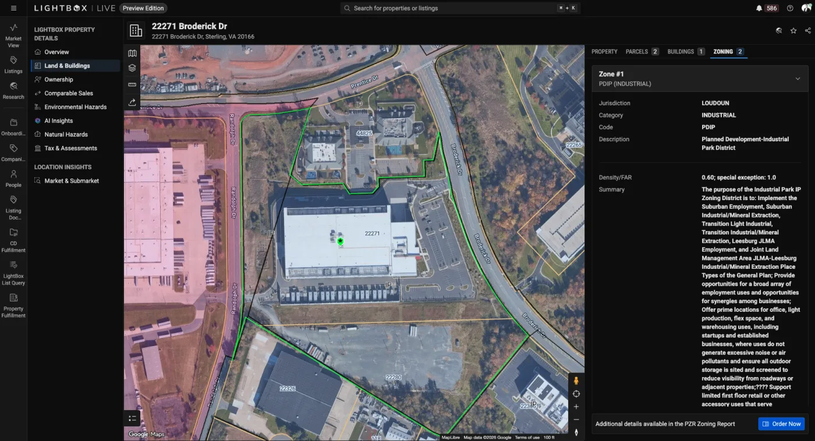
Task: Open the Overview section
Action: (x=76, y=52)
